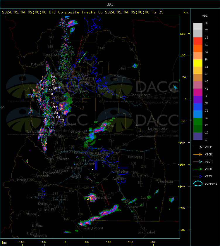
Task: Click the 'VBCT' legend label
Action: 208,162
